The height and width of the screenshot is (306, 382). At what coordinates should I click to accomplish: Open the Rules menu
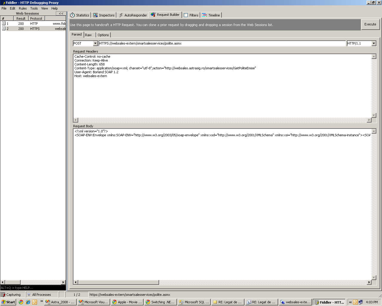pos(23,8)
